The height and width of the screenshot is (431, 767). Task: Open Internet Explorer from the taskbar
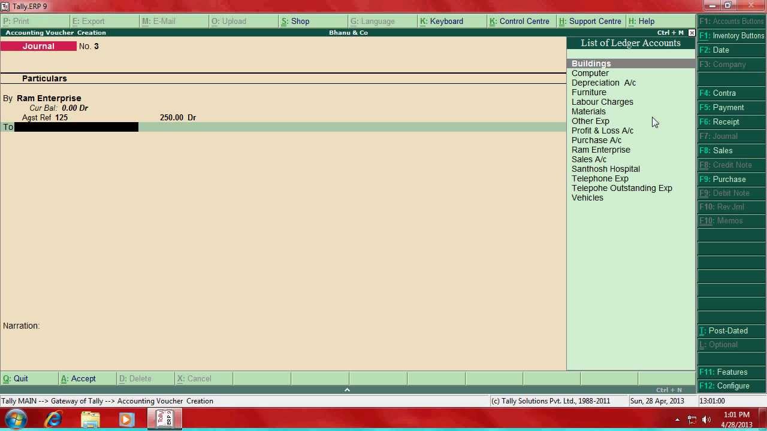pyautogui.click(x=53, y=419)
